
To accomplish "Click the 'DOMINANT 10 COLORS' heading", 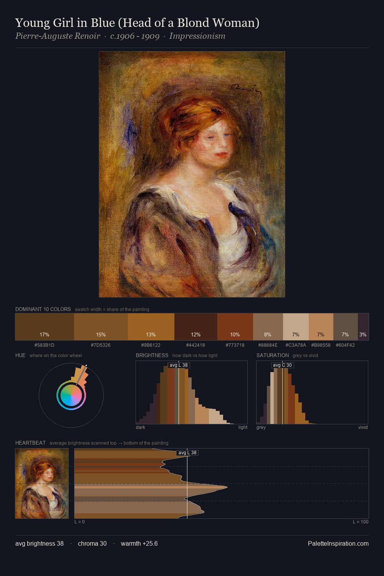I will point(43,309).
